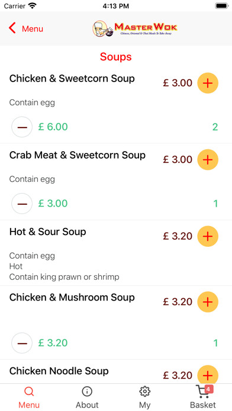
Task: Remove one Chicken & Sweetcorn Soup
Action: coord(22,127)
